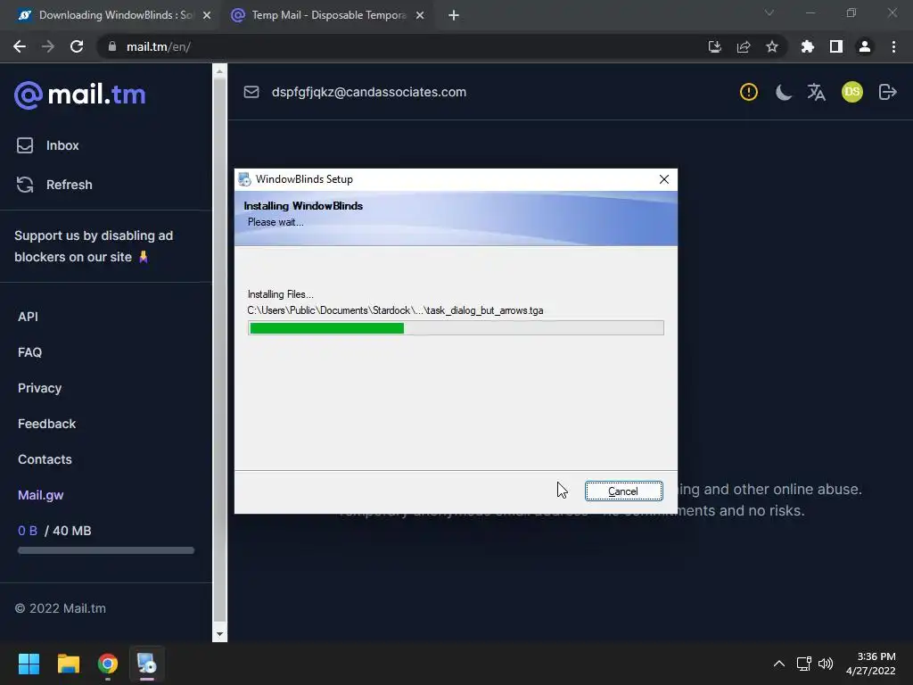Screen dimensions: 913x685
Task: Open File Explorer from taskbar
Action: point(68,664)
